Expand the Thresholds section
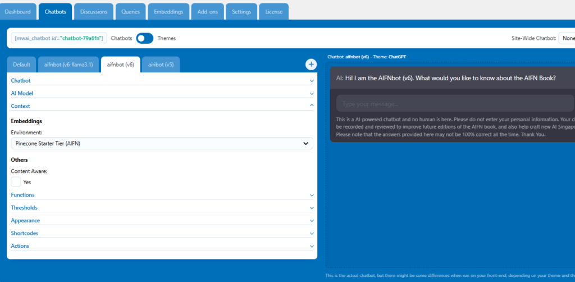 162,208
